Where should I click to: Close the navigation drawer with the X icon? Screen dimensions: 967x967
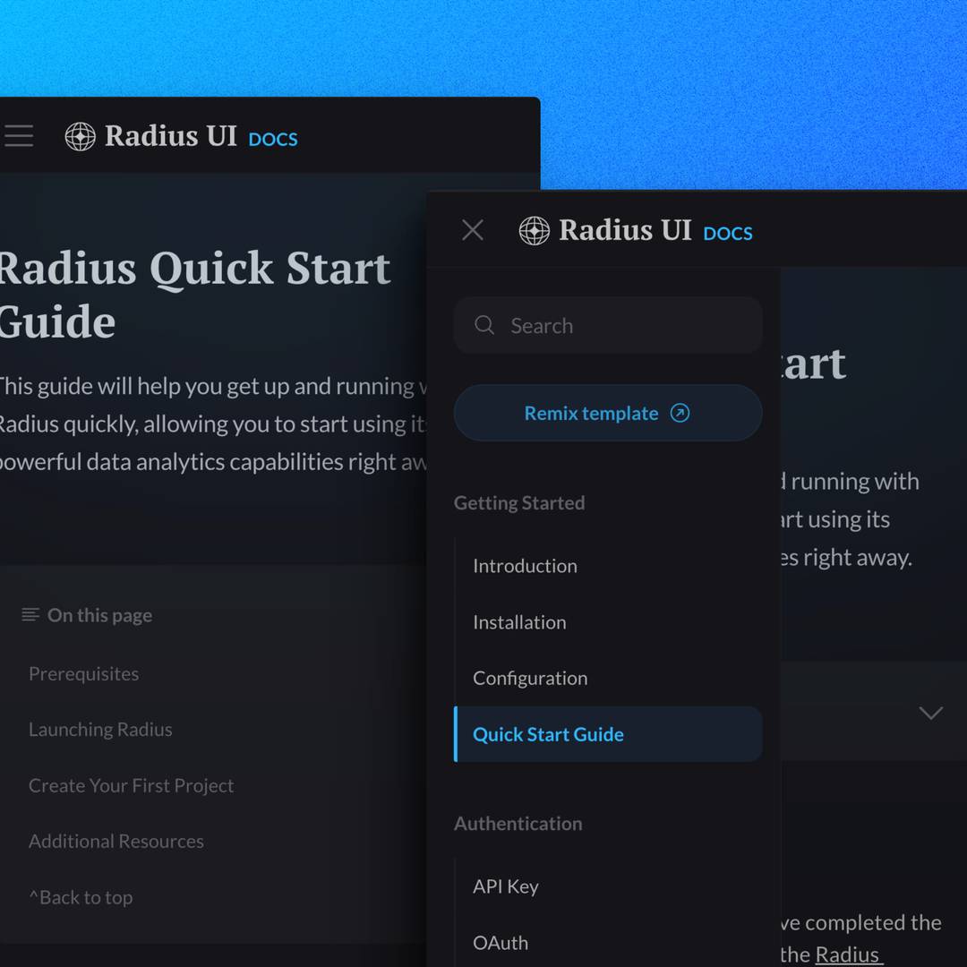(473, 230)
